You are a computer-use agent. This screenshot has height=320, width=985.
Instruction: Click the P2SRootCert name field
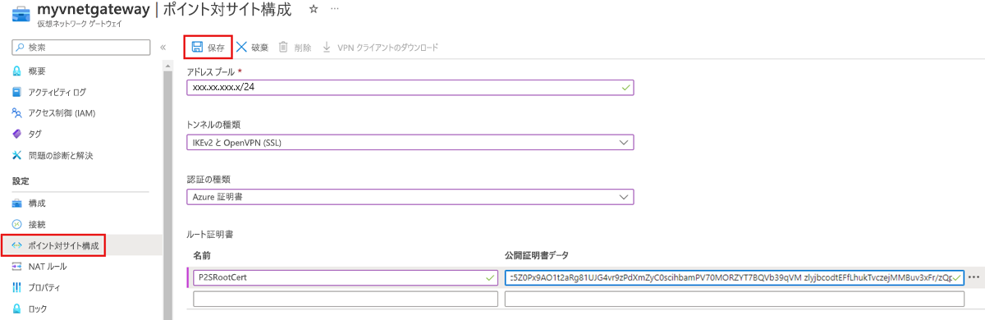click(x=345, y=277)
